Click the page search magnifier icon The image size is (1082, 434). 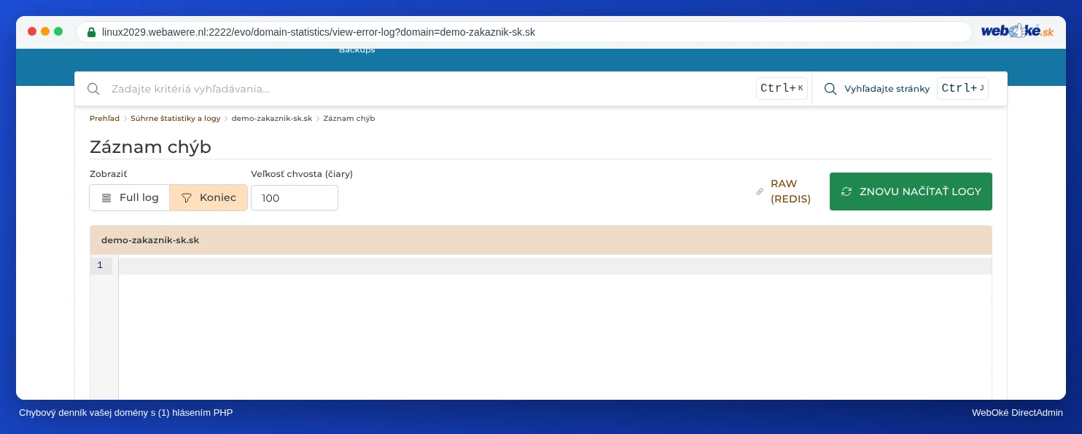(830, 89)
